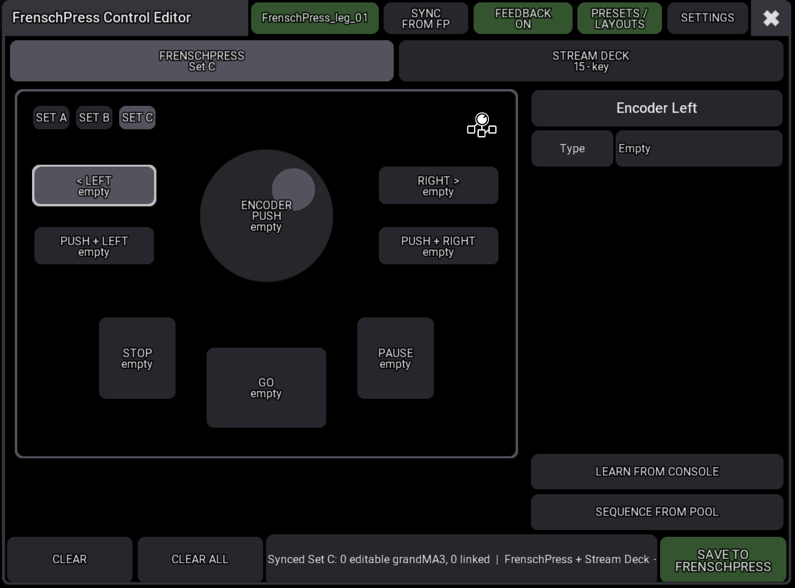Open the Type Empty dropdown

click(x=699, y=148)
